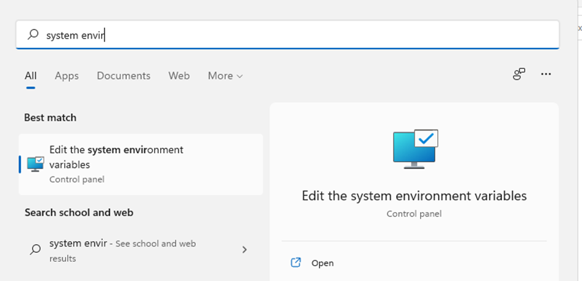
Task: Open the three-dot options menu
Action: pyautogui.click(x=546, y=74)
